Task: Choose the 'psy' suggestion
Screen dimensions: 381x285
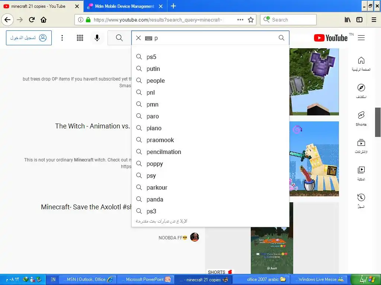Action: [x=210, y=176]
